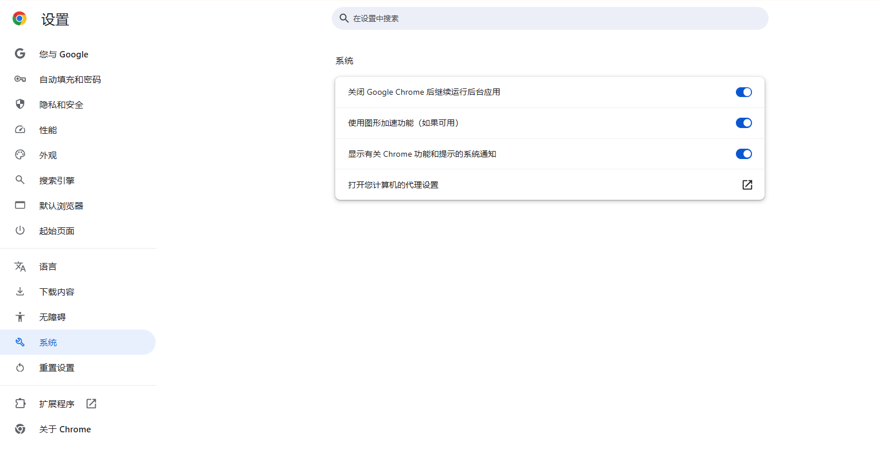Open 默认浏览器 settings
The height and width of the screenshot is (453, 880).
[x=78, y=206]
